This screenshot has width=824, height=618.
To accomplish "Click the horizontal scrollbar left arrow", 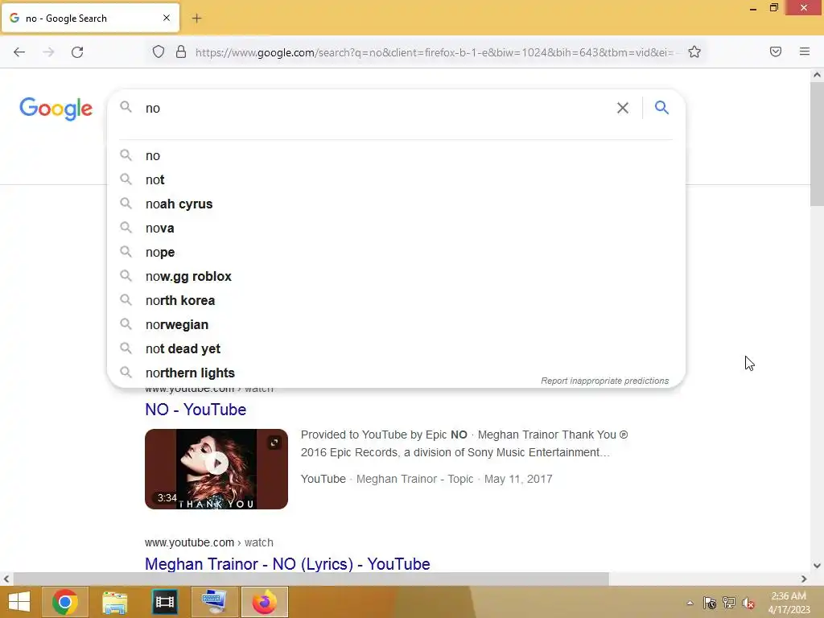I will tap(6, 579).
